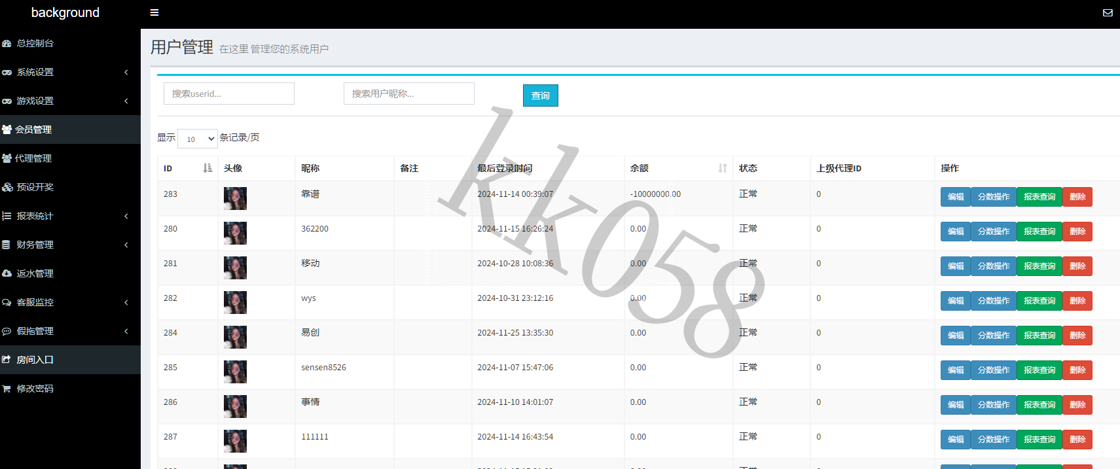Open 返水管理 in the sidebar
The width and height of the screenshot is (1120, 469).
tap(70, 273)
